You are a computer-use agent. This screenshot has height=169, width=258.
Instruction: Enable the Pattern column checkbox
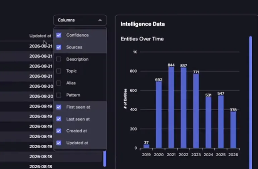click(59, 95)
